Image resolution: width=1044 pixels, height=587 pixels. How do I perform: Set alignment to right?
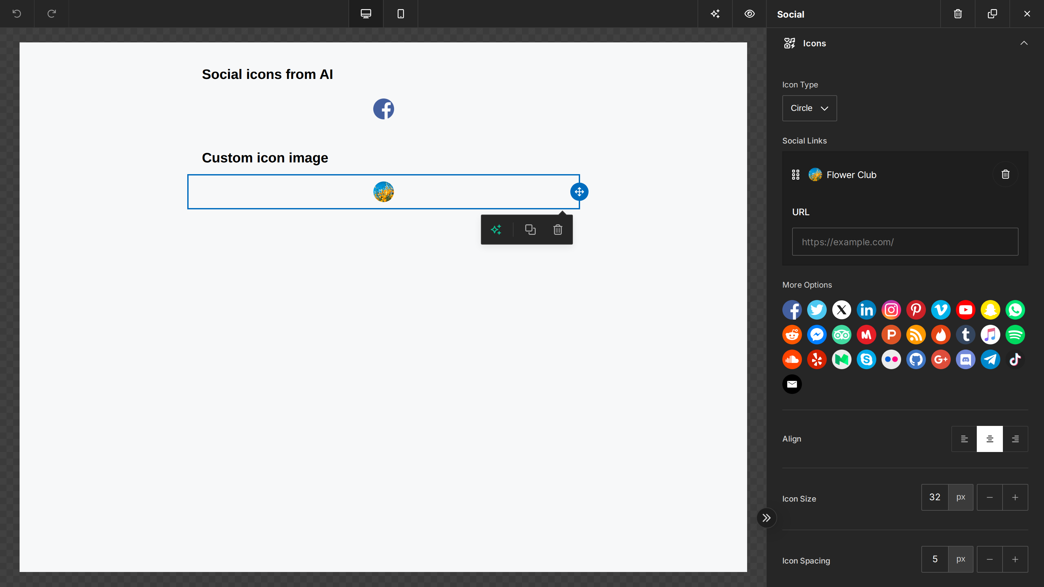tap(1015, 439)
